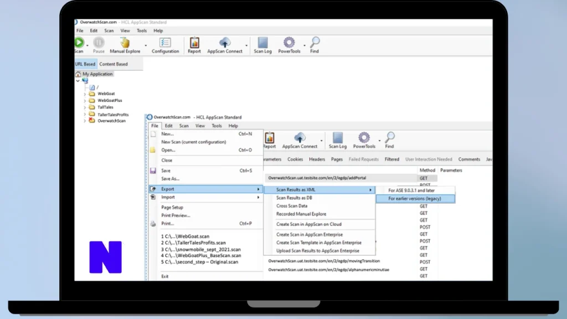
Task: Click the Pause icon in back window
Action: coord(99,43)
